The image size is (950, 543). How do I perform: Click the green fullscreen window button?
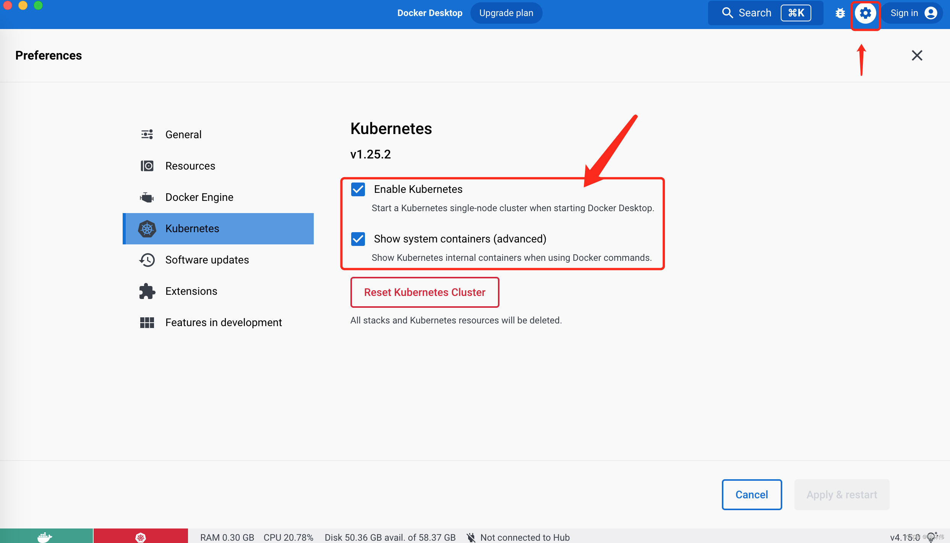click(x=38, y=5)
